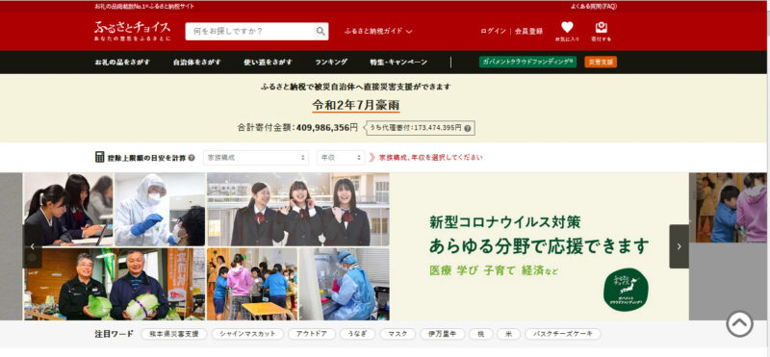770x357 pixels.
Task: Open the 令和2年7月豪雨 link
Action: (355, 106)
